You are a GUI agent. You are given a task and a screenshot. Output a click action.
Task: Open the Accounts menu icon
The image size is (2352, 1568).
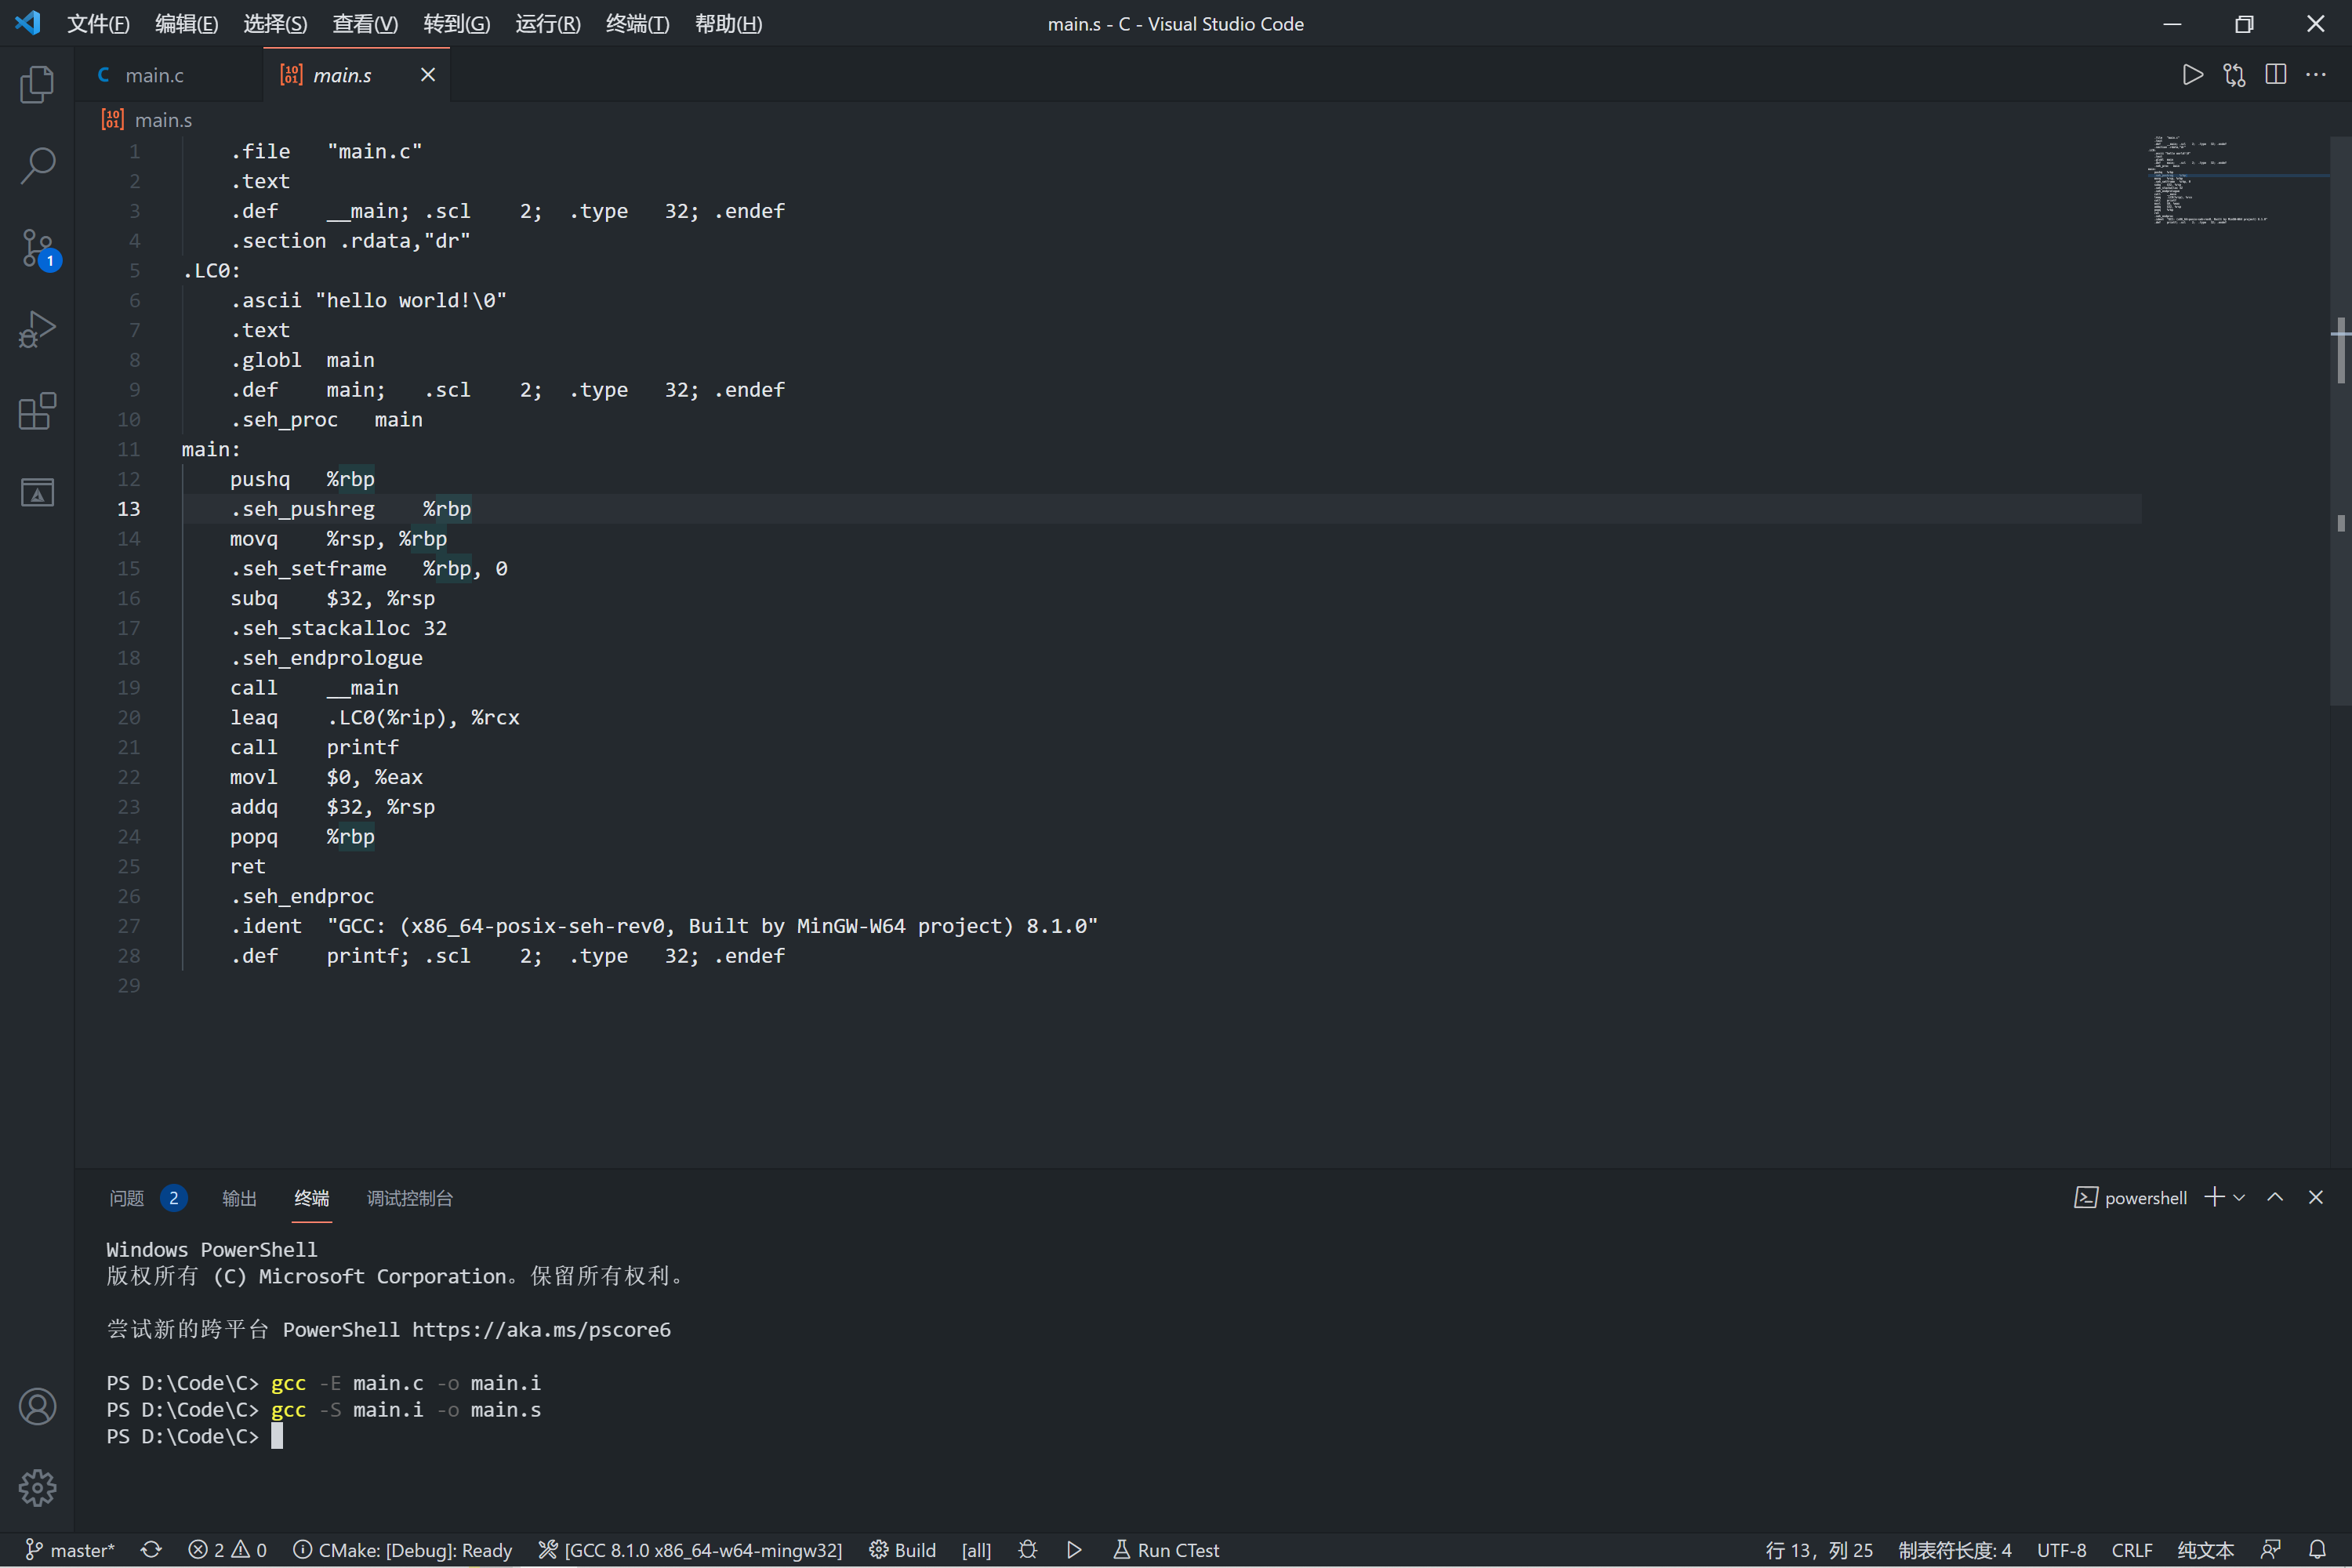[37, 1407]
